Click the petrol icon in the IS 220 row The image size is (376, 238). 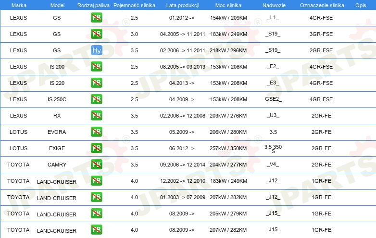coord(96,83)
